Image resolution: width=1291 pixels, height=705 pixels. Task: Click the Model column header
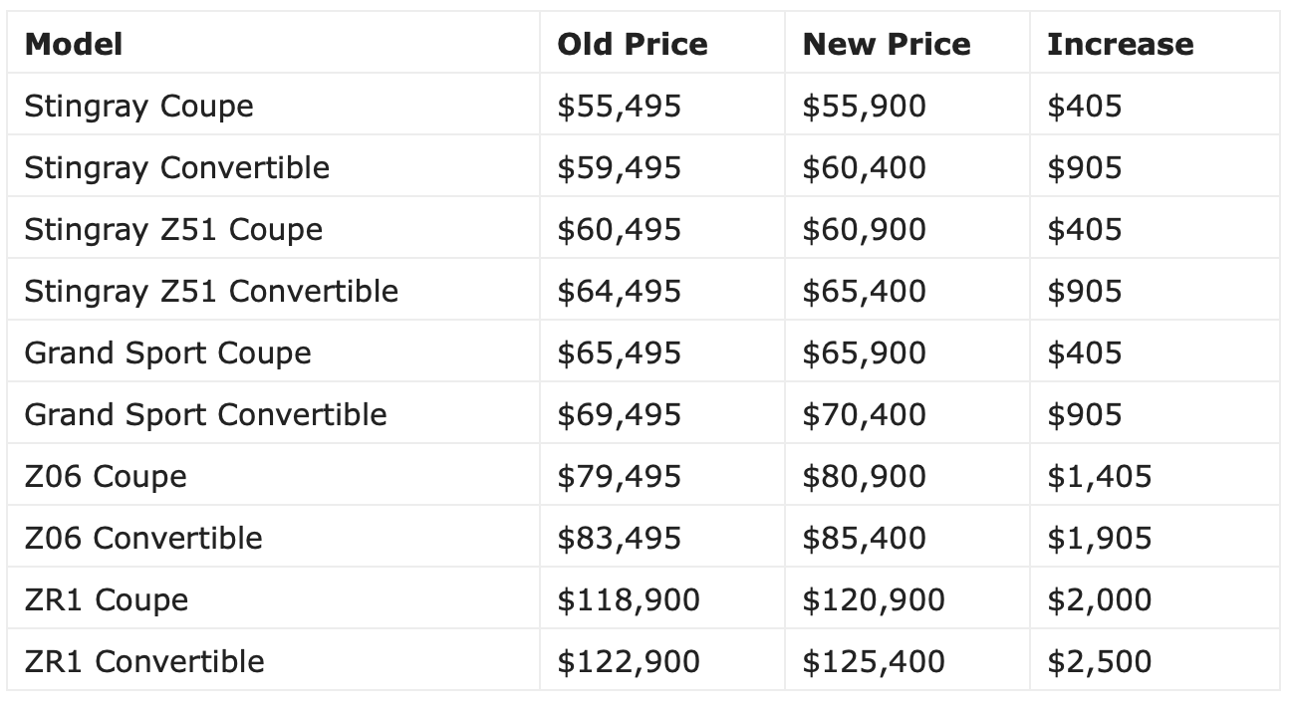[x=74, y=44]
